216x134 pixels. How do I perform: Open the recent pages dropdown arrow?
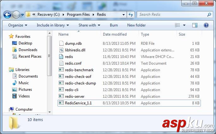(23, 15)
